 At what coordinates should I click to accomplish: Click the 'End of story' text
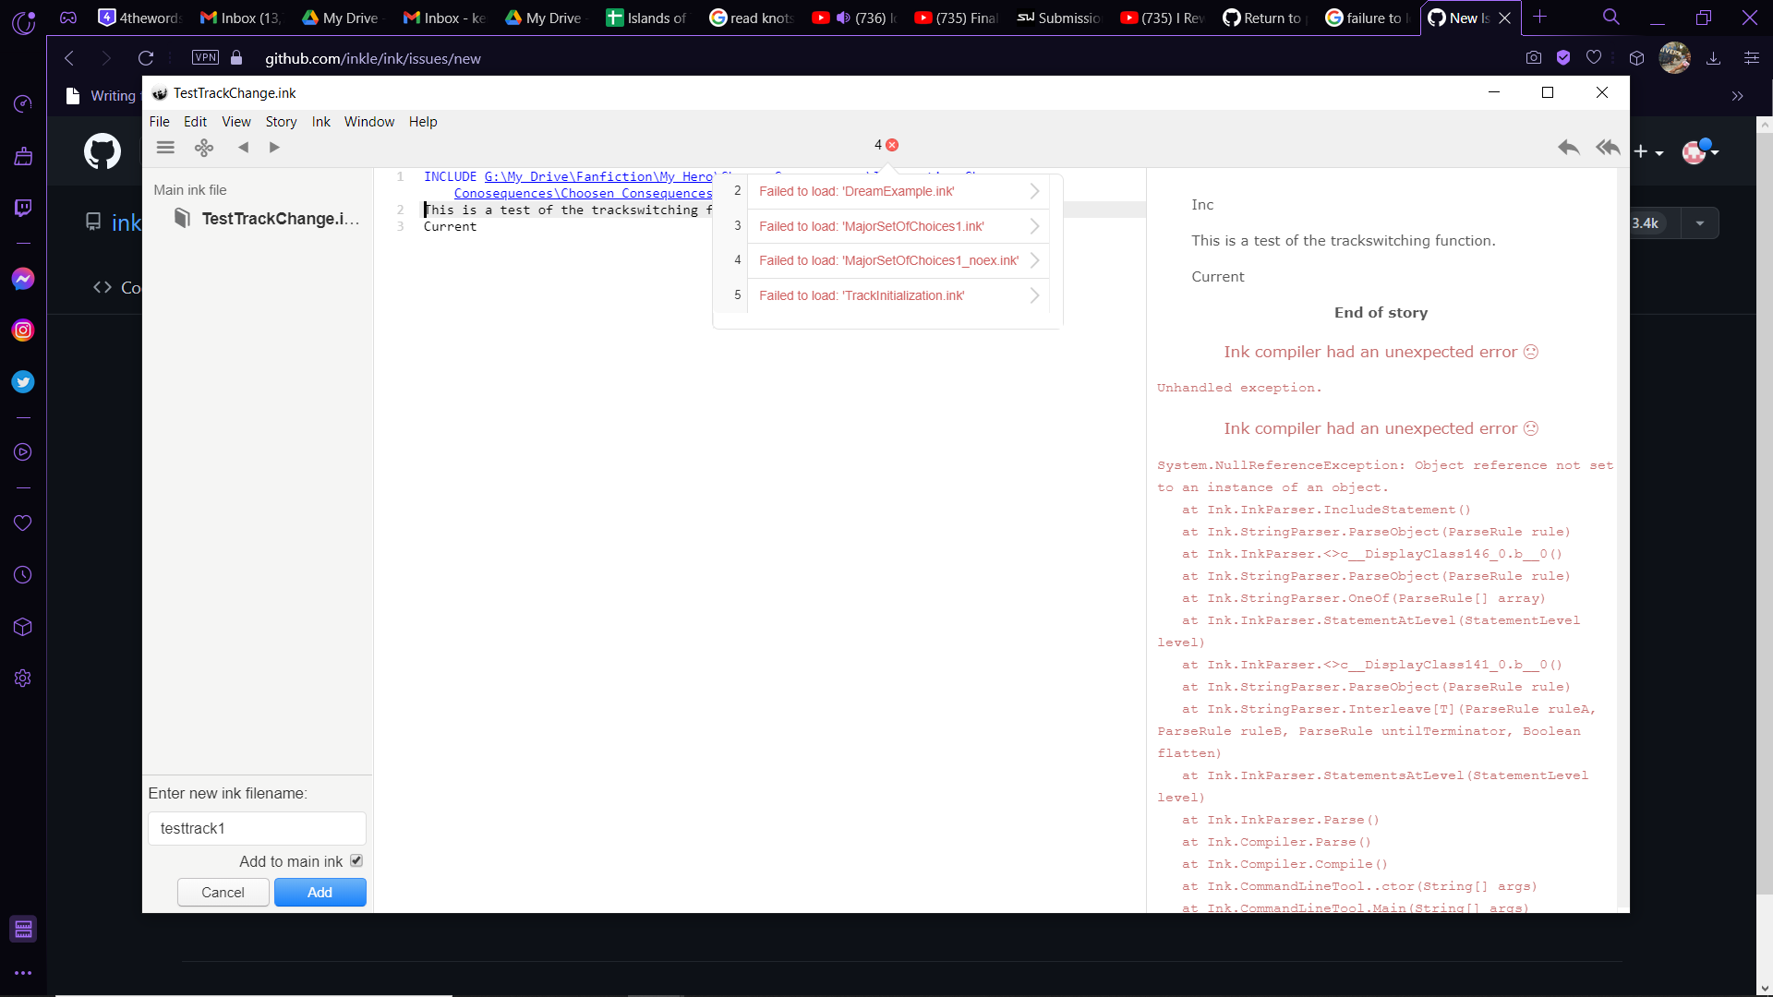(x=1381, y=313)
